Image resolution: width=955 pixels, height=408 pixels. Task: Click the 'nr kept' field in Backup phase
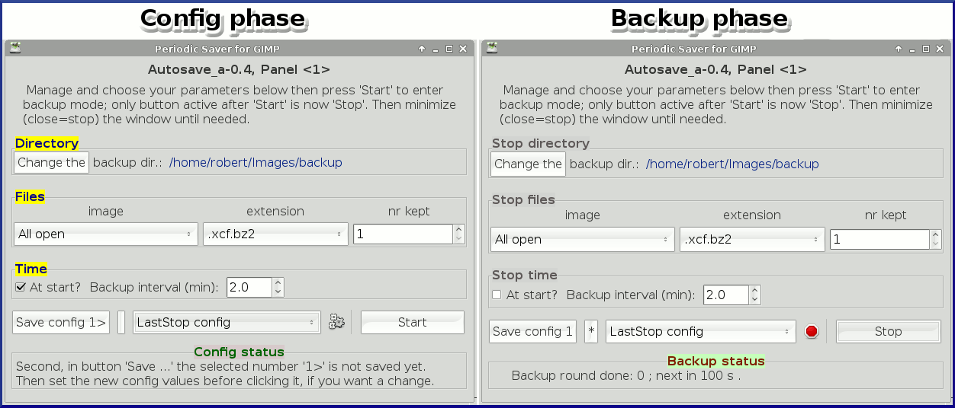click(880, 239)
